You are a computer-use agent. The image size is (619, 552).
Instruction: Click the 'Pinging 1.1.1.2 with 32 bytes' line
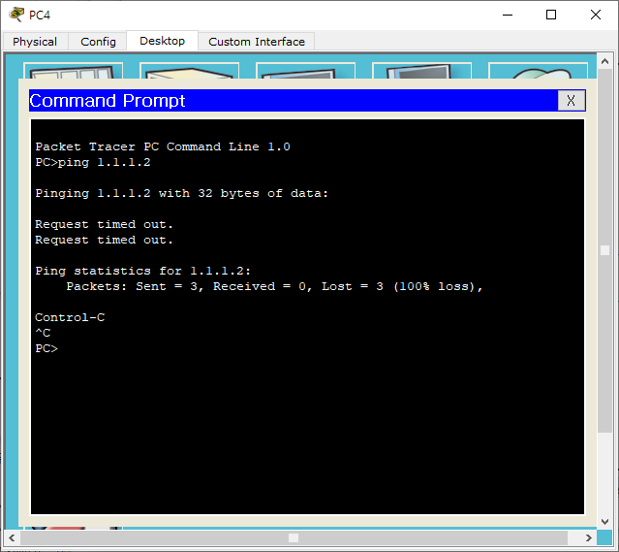click(181, 193)
